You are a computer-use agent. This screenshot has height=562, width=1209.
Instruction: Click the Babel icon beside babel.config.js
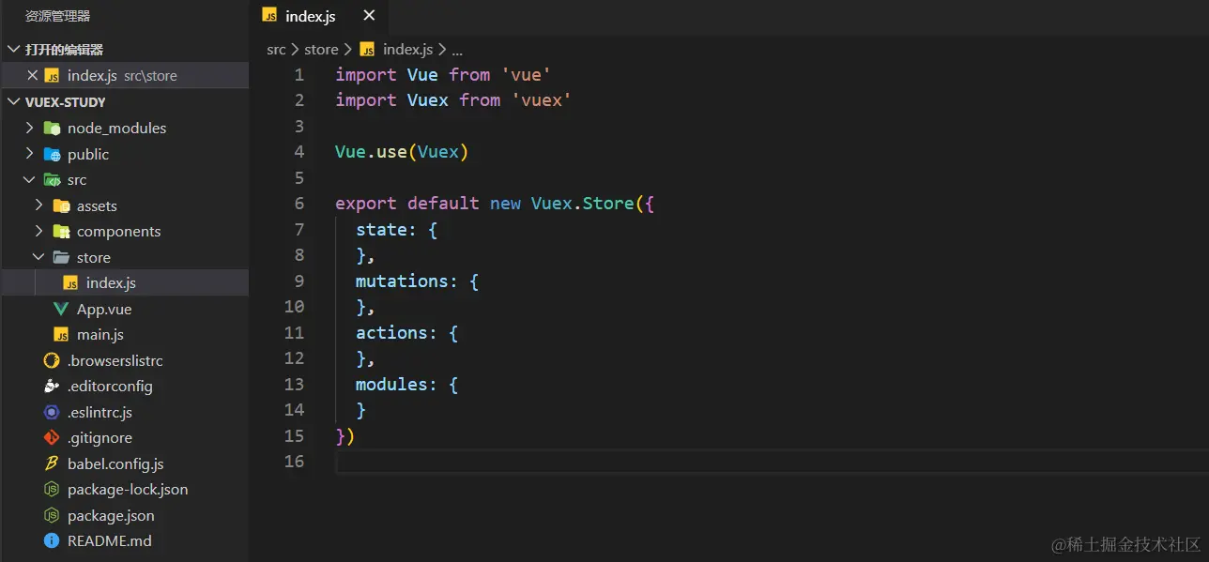coord(52,463)
